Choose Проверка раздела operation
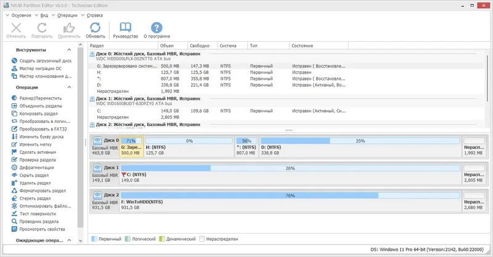493x257 pixels. 33,160
